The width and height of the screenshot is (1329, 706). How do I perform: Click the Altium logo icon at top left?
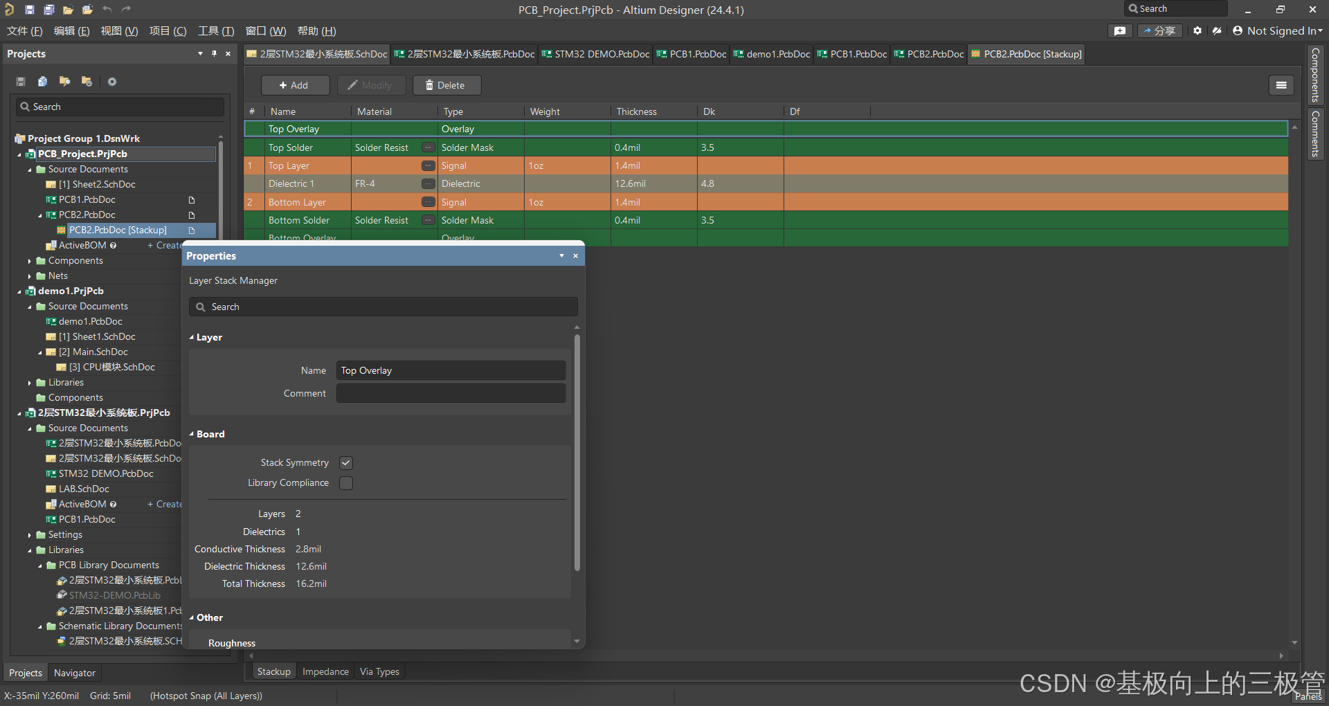[x=9, y=10]
